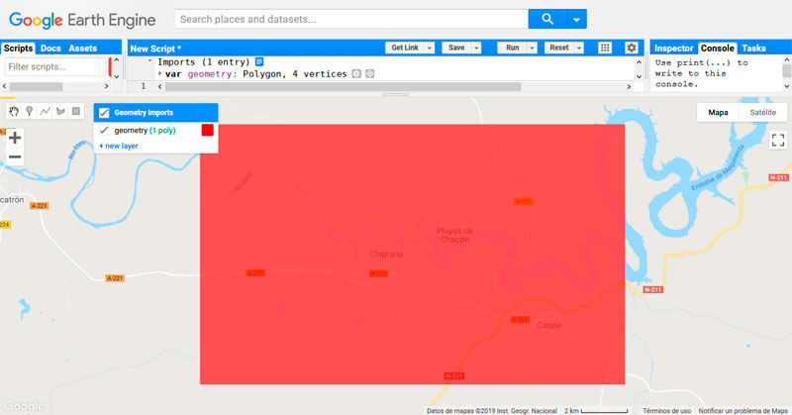Click the Google Earth Engine logo
This screenshot has width=792, height=415.
coord(82,20)
